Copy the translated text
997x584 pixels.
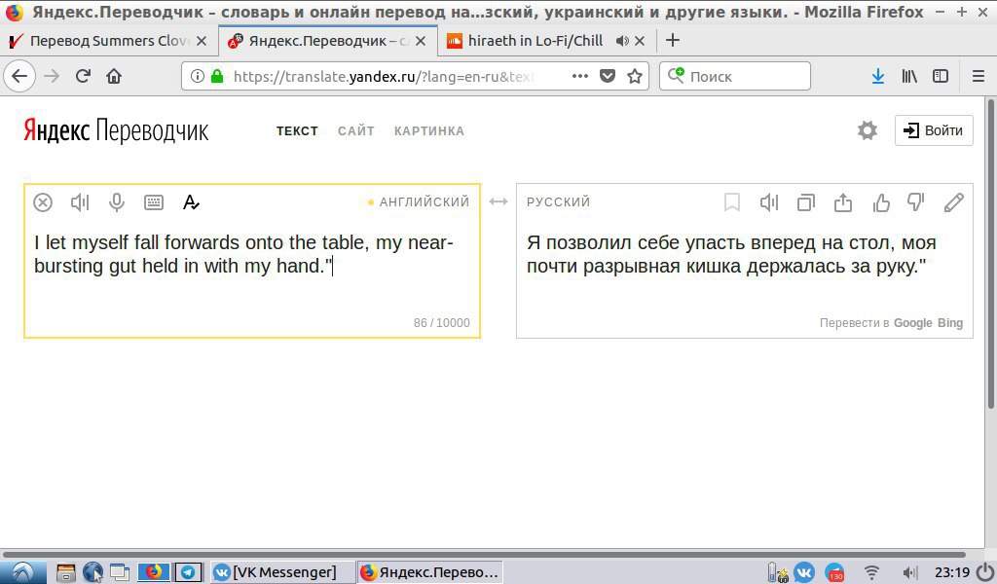pos(805,202)
